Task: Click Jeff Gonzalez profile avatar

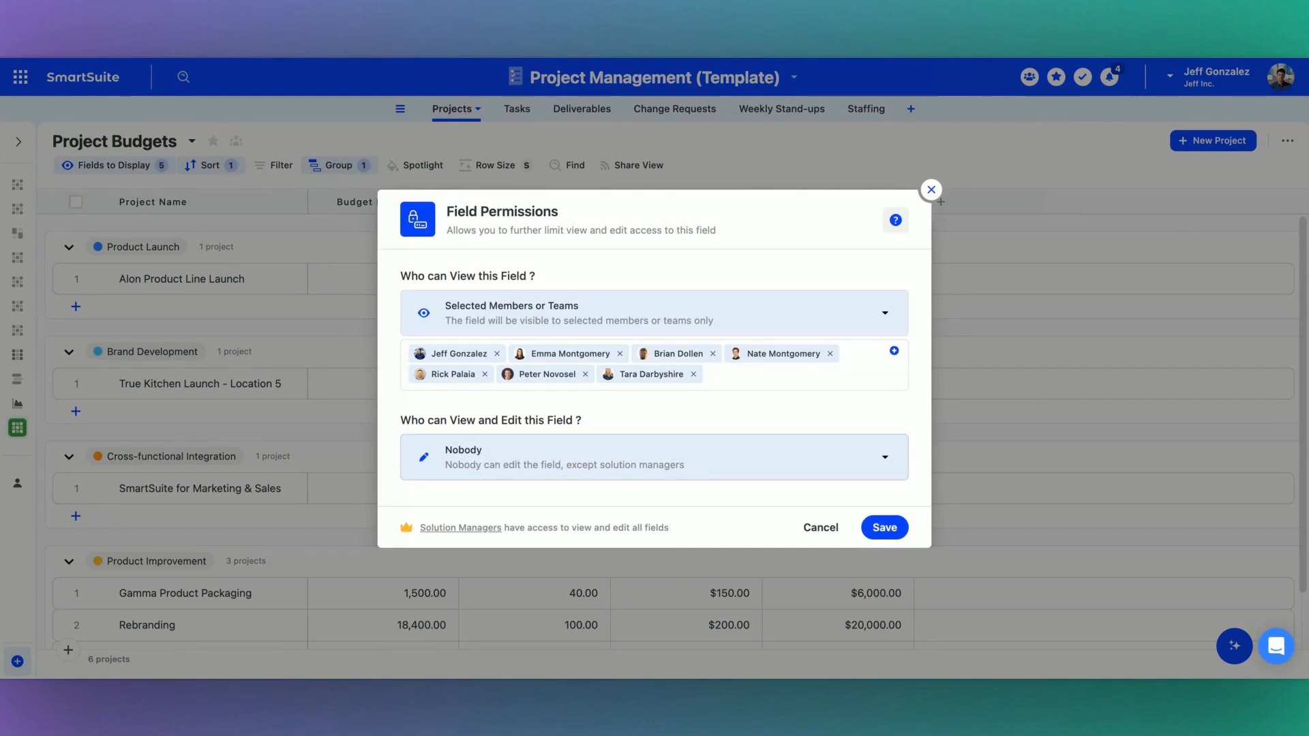Action: (x=1280, y=77)
